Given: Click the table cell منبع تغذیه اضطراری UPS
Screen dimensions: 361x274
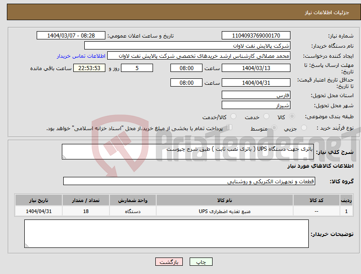Looking at the screenshot, I should click(224, 211).
